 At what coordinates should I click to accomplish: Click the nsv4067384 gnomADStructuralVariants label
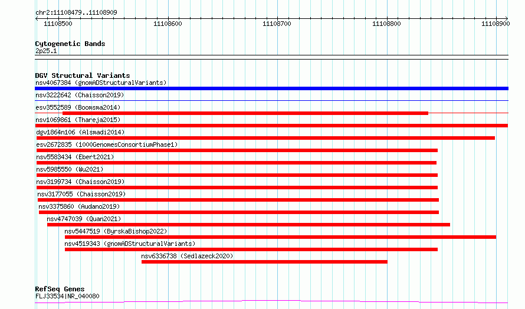pos(101,83)
